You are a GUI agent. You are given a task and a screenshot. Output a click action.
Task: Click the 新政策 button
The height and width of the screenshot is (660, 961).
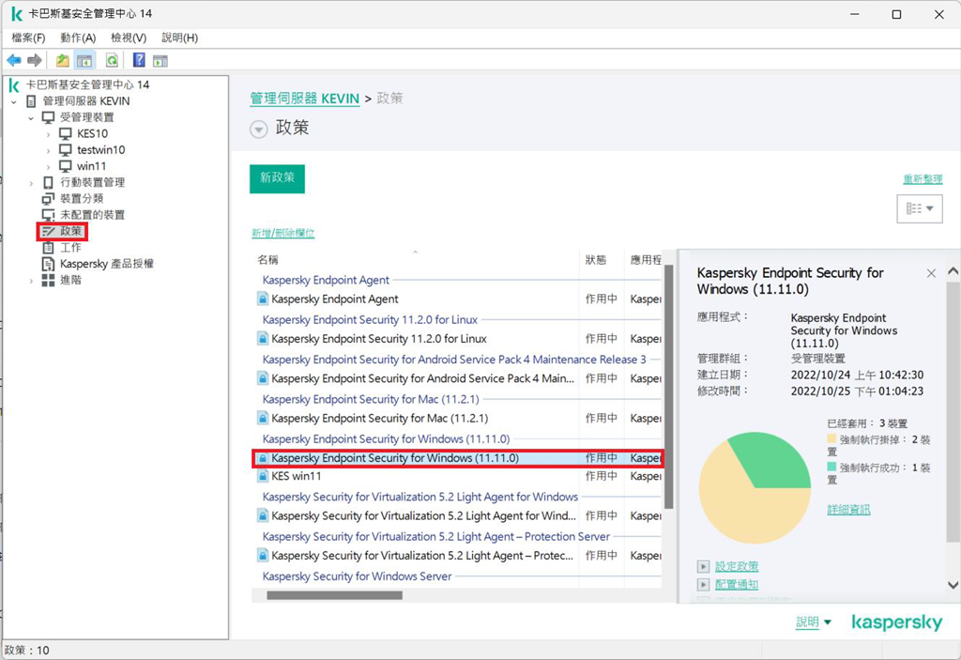[277, 177]
